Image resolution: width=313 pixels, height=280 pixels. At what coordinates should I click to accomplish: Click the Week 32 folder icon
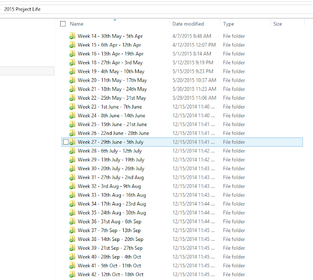72,186
